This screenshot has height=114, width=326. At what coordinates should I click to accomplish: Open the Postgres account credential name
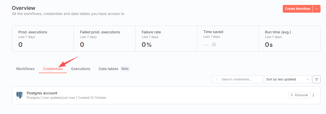click(42, 93)
